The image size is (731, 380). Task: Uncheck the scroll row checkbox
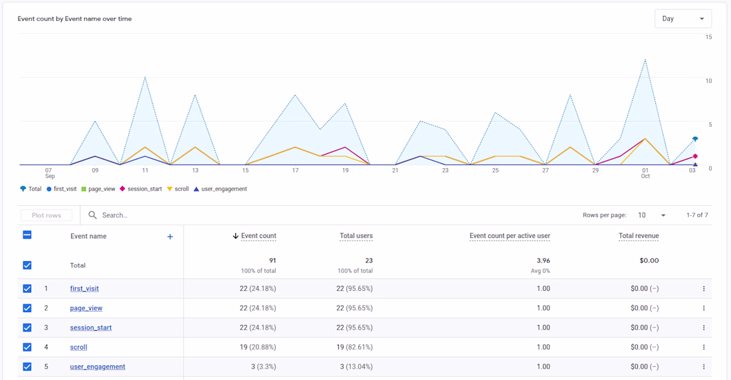pos(27,347)
